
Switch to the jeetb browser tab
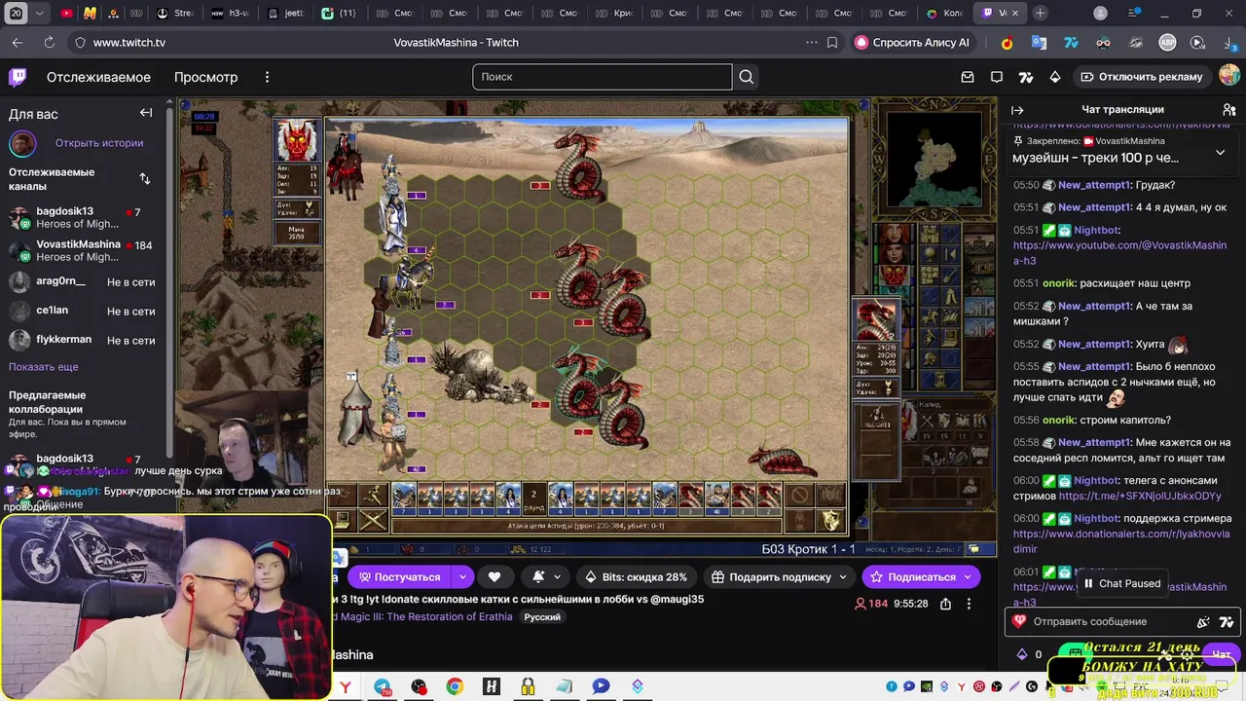(285, 14)
